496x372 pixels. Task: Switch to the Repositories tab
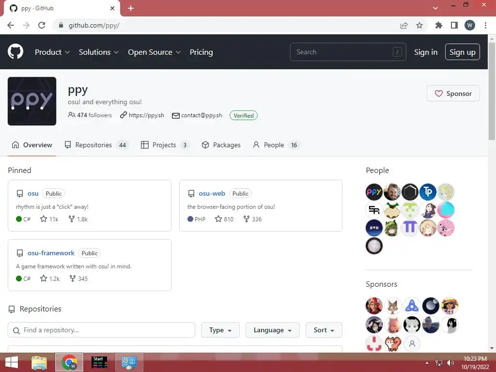(97, 145)
